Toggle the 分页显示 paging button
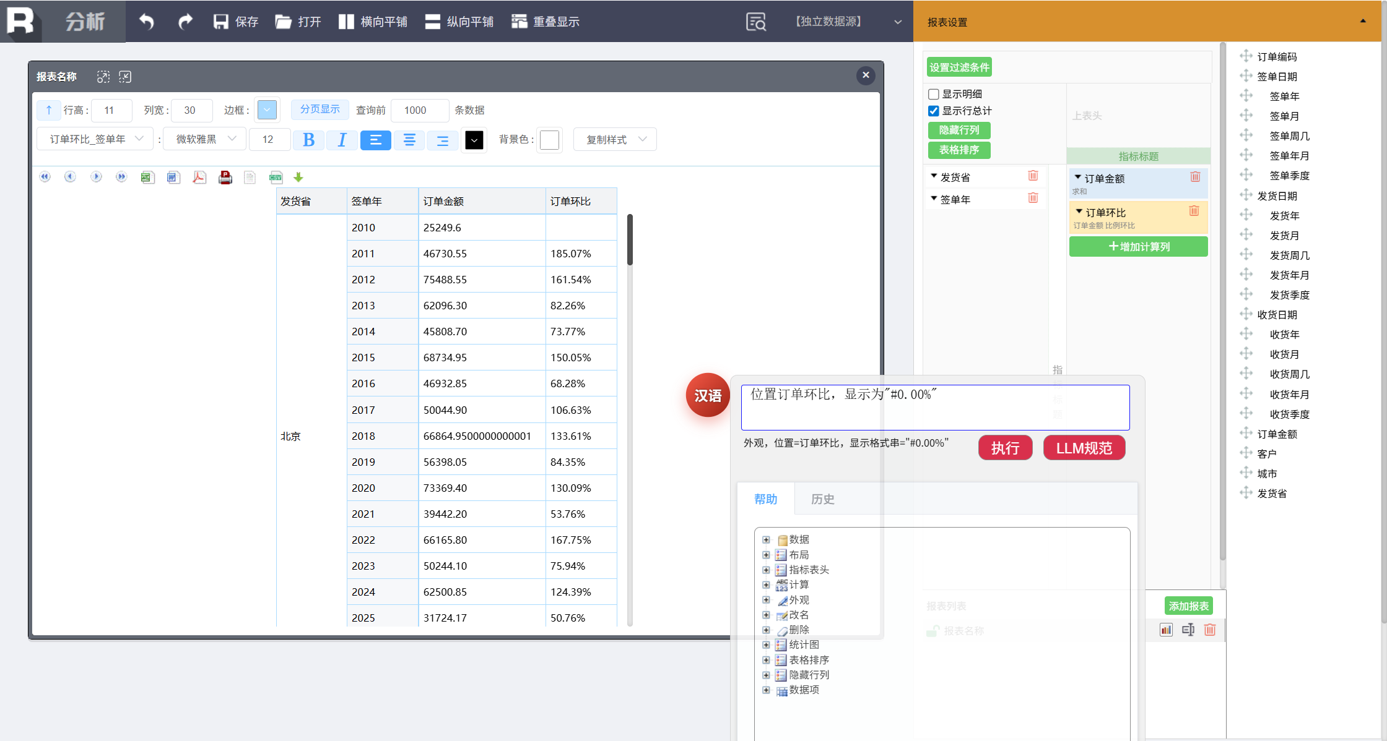The width and height of the screenshot is (1387, 741). (320, 109)
